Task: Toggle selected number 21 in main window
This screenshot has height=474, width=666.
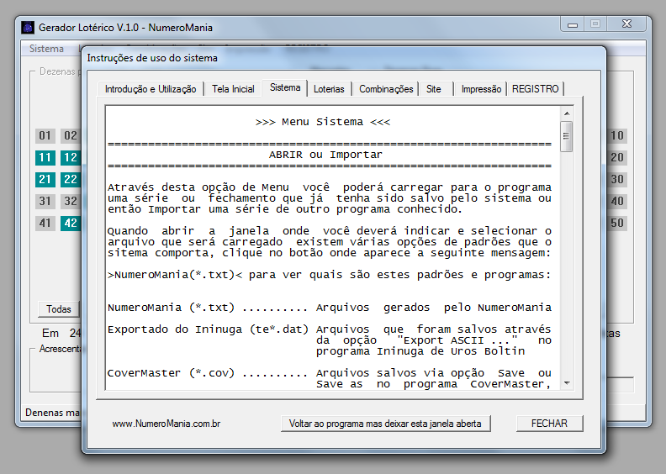Action: pyautogui.click(x=45, y=180)
